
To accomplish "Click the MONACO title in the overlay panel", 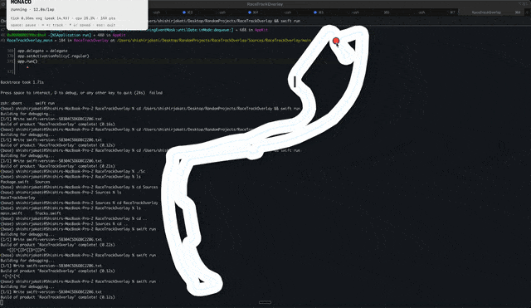I will coord(21,2).
